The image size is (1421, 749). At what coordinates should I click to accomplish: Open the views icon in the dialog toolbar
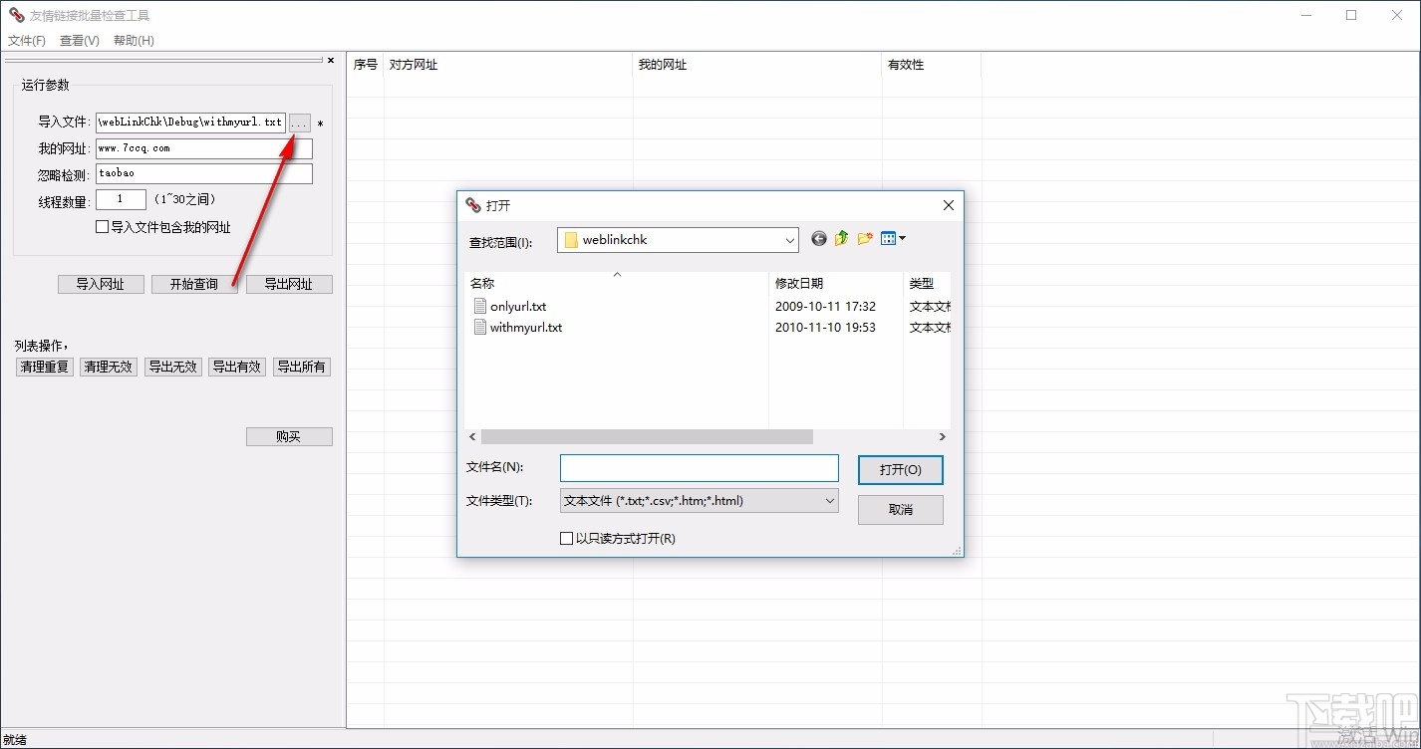click(886, 239)
